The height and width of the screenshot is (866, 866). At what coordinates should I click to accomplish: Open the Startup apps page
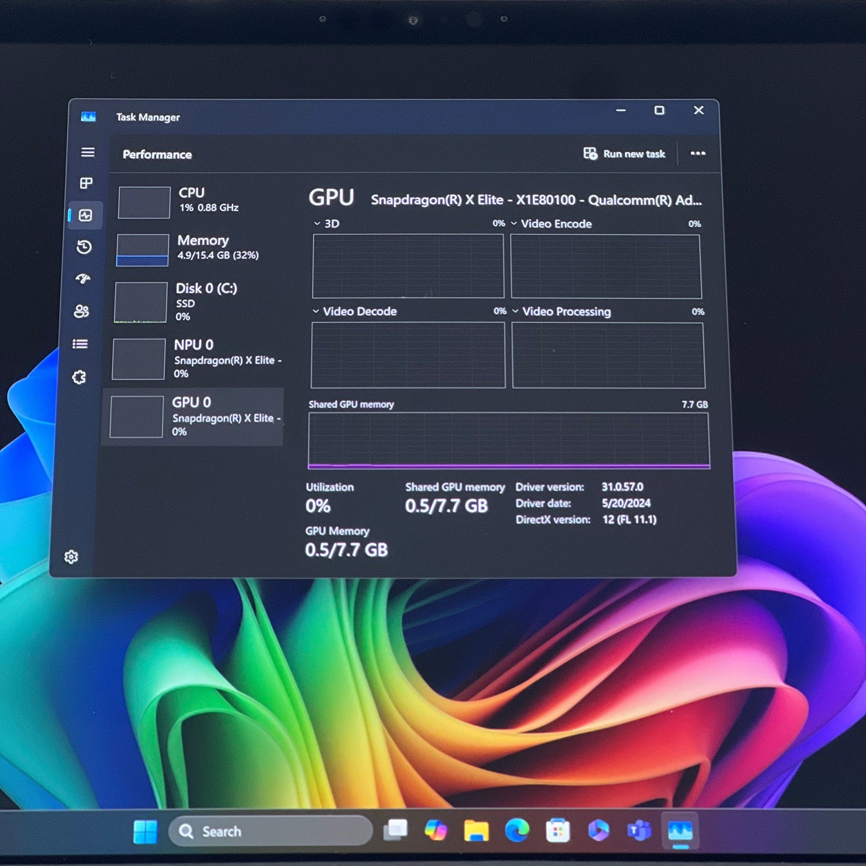(x=83, y=278)
